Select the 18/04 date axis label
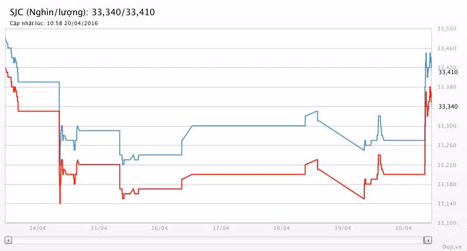 (282, 228)
